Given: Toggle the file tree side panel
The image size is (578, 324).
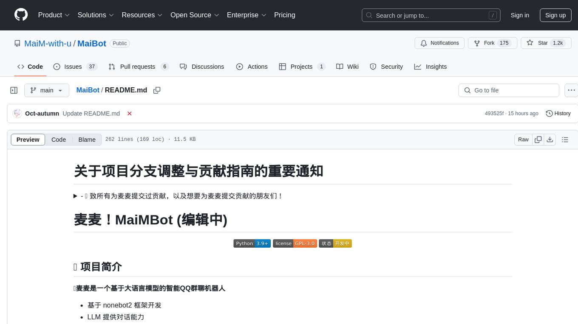Looking at the screenshot, I should (x=14, y=90).
